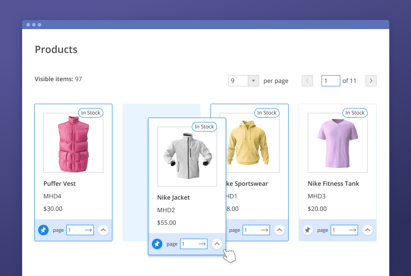Collapse the Nike Fitness Tank card
This screenshot has height=276, width=411.
coord(368,230)
